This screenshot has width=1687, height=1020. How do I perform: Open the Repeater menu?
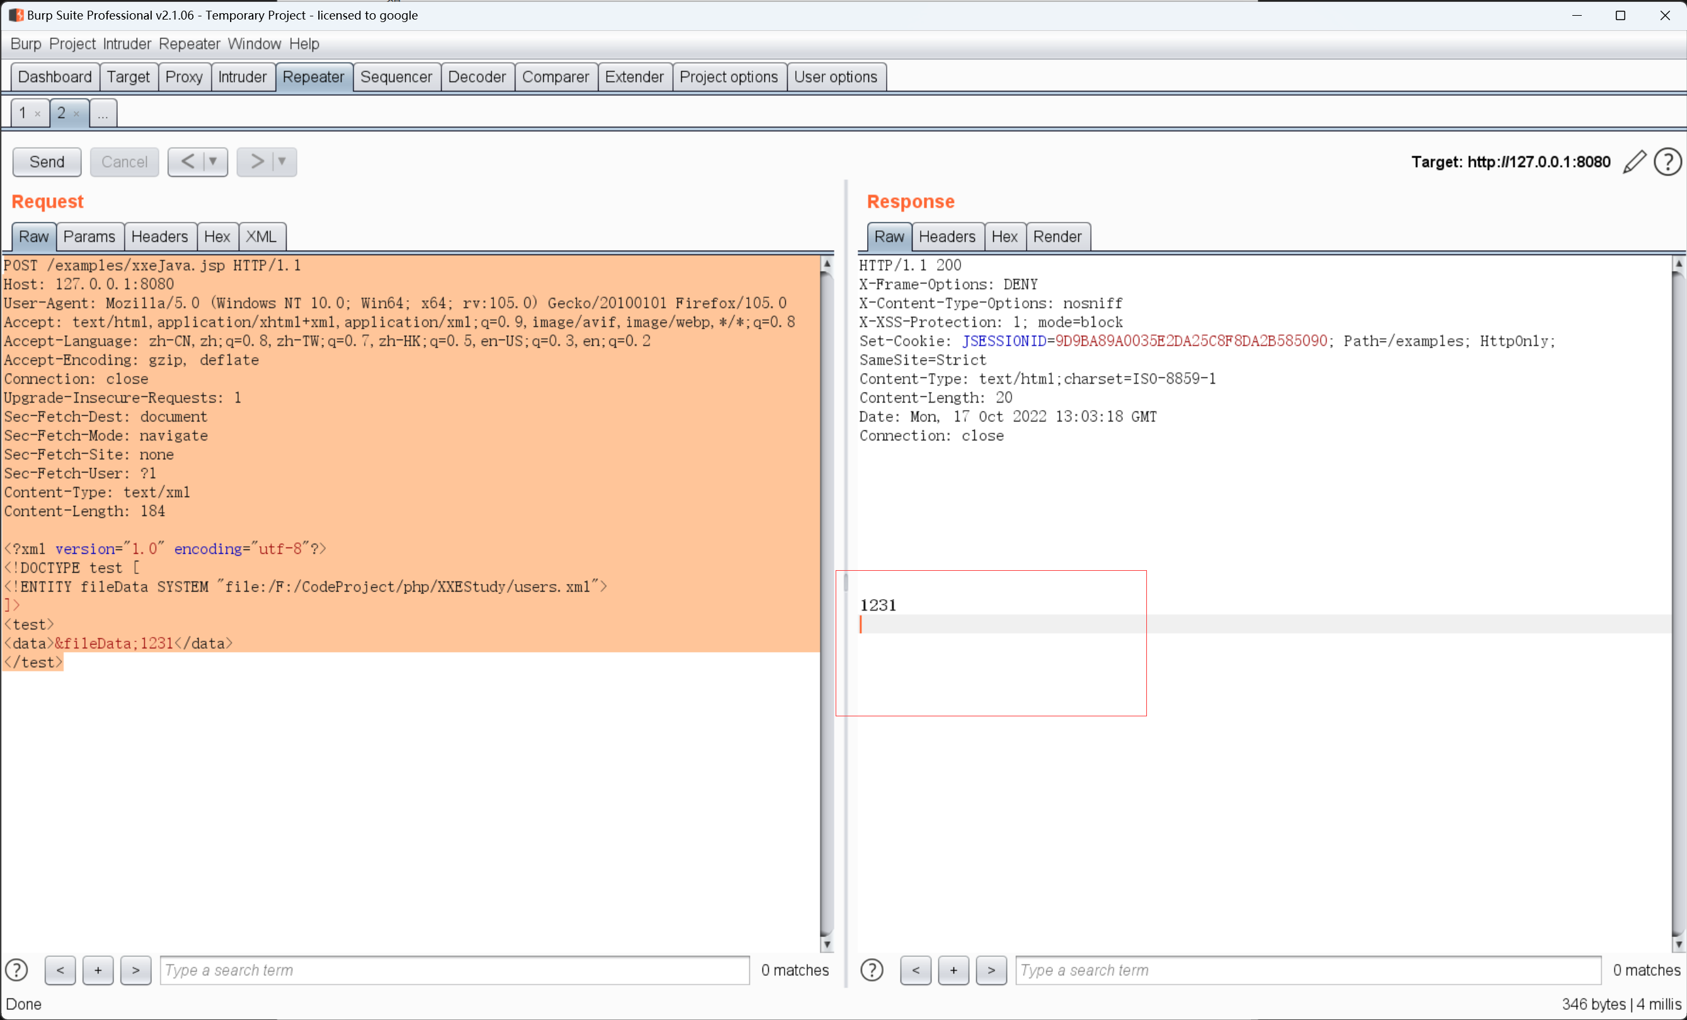[x=190, y=44]
